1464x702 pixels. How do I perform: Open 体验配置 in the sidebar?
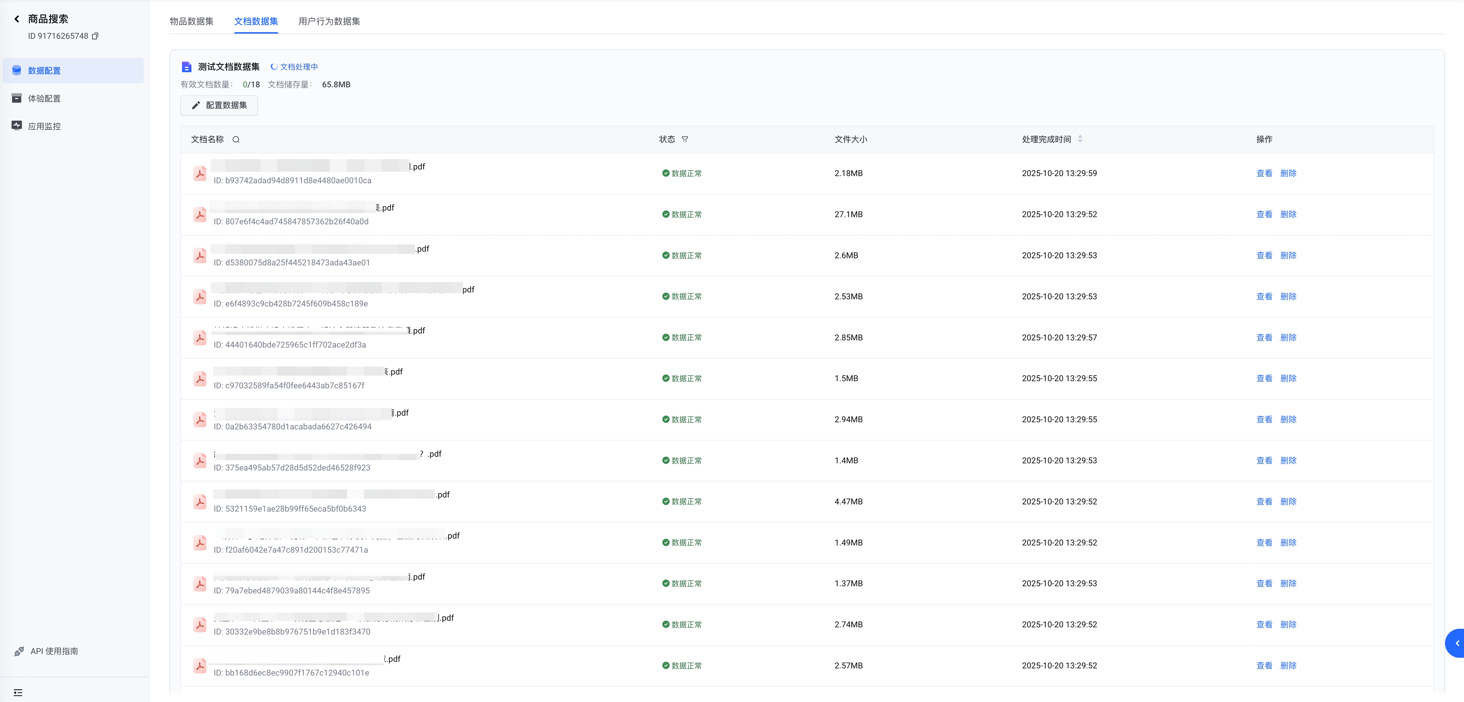coord(44,98)
